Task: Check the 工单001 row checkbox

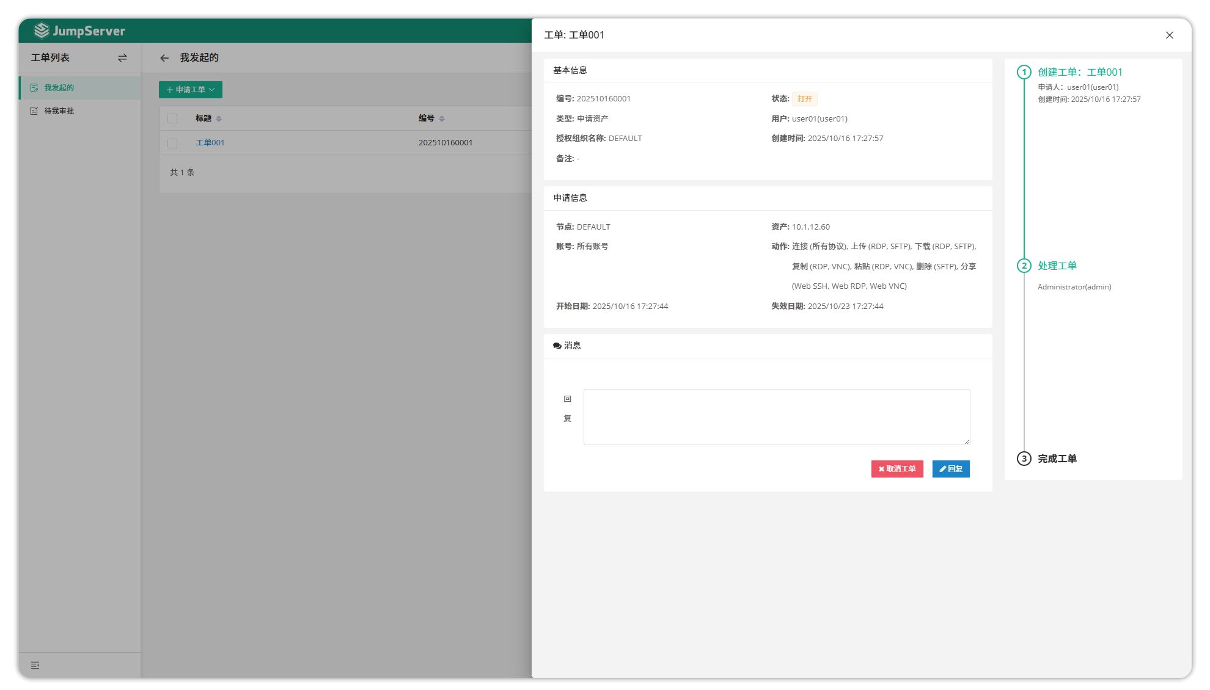Action: coord(172,143)
